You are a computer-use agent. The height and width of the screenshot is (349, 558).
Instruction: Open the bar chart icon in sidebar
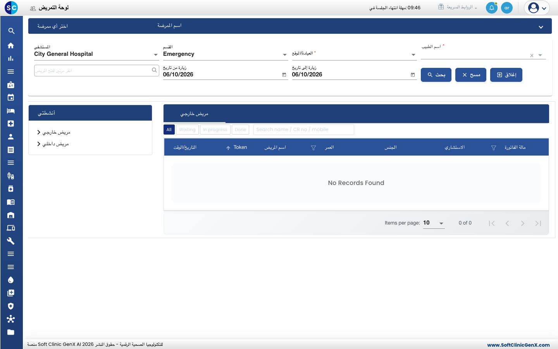coord(11,59)
